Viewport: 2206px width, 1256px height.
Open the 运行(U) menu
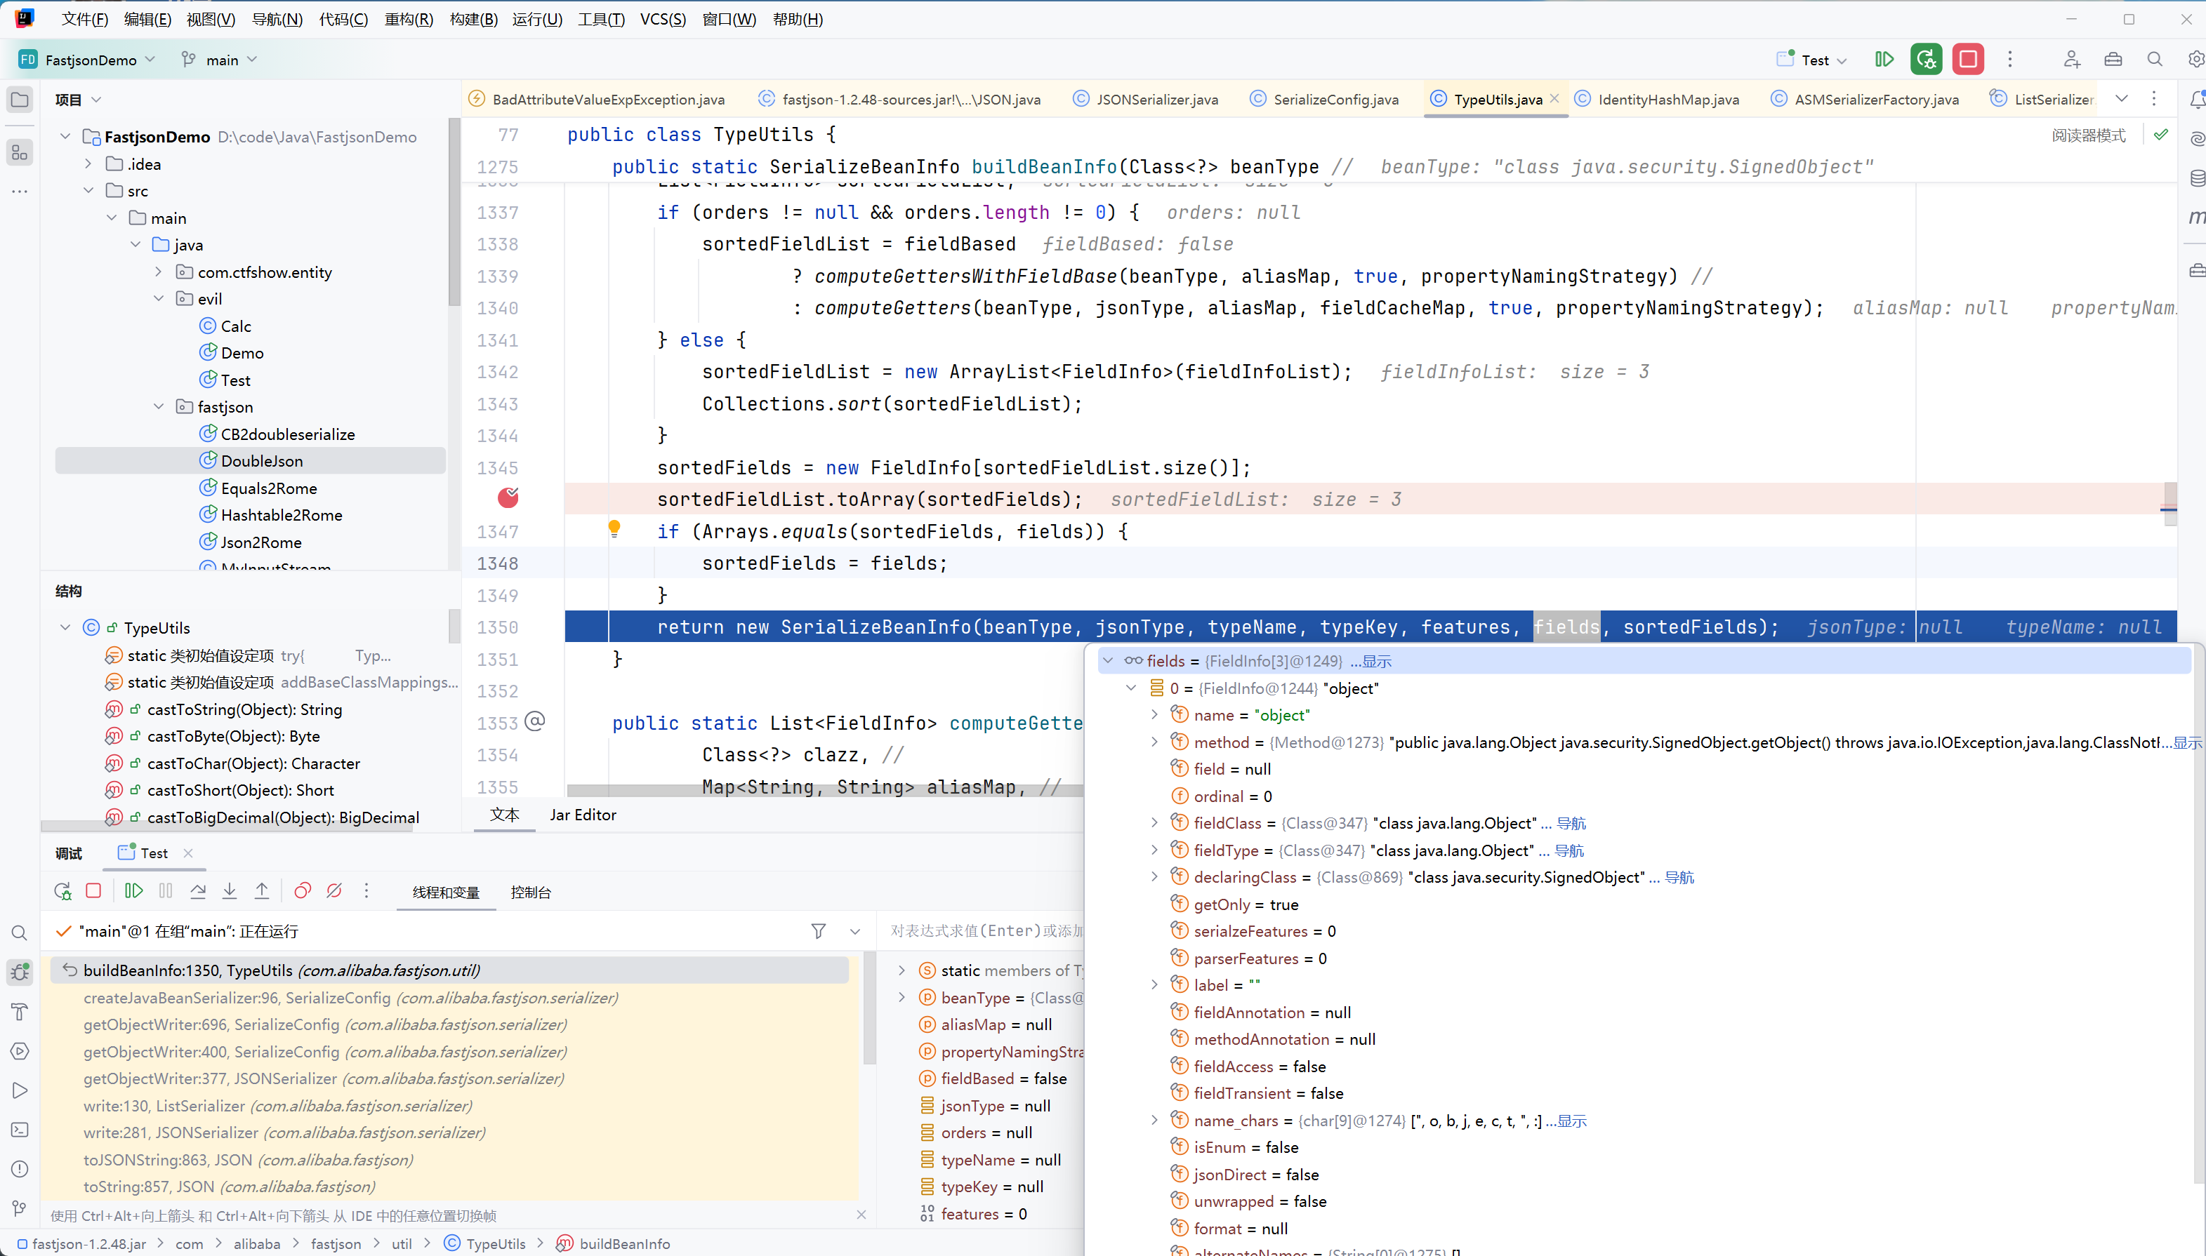pos(537,19)
